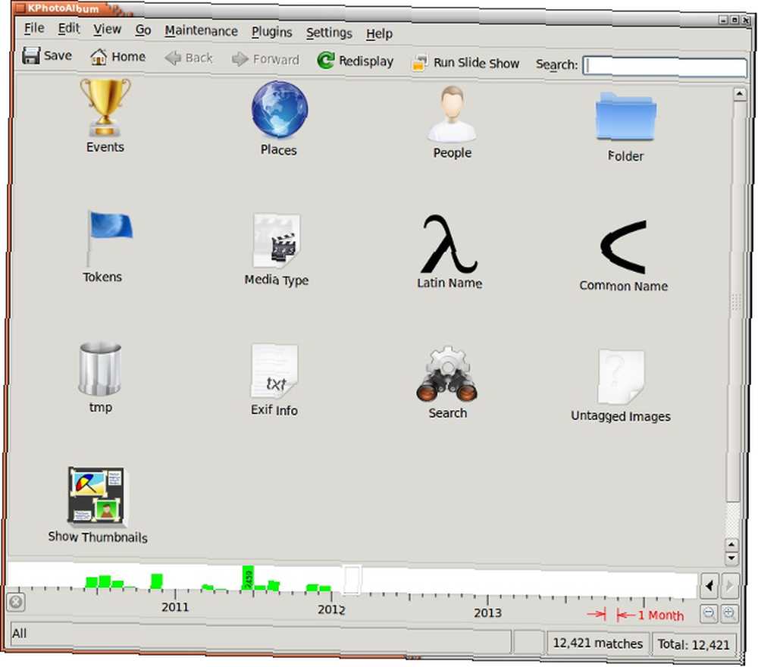Open the tmp category

pyautogui.click(x=100, y=377)
